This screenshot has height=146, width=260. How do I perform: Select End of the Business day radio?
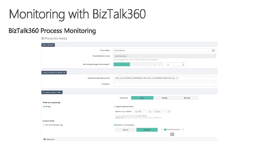click(44, 125)
